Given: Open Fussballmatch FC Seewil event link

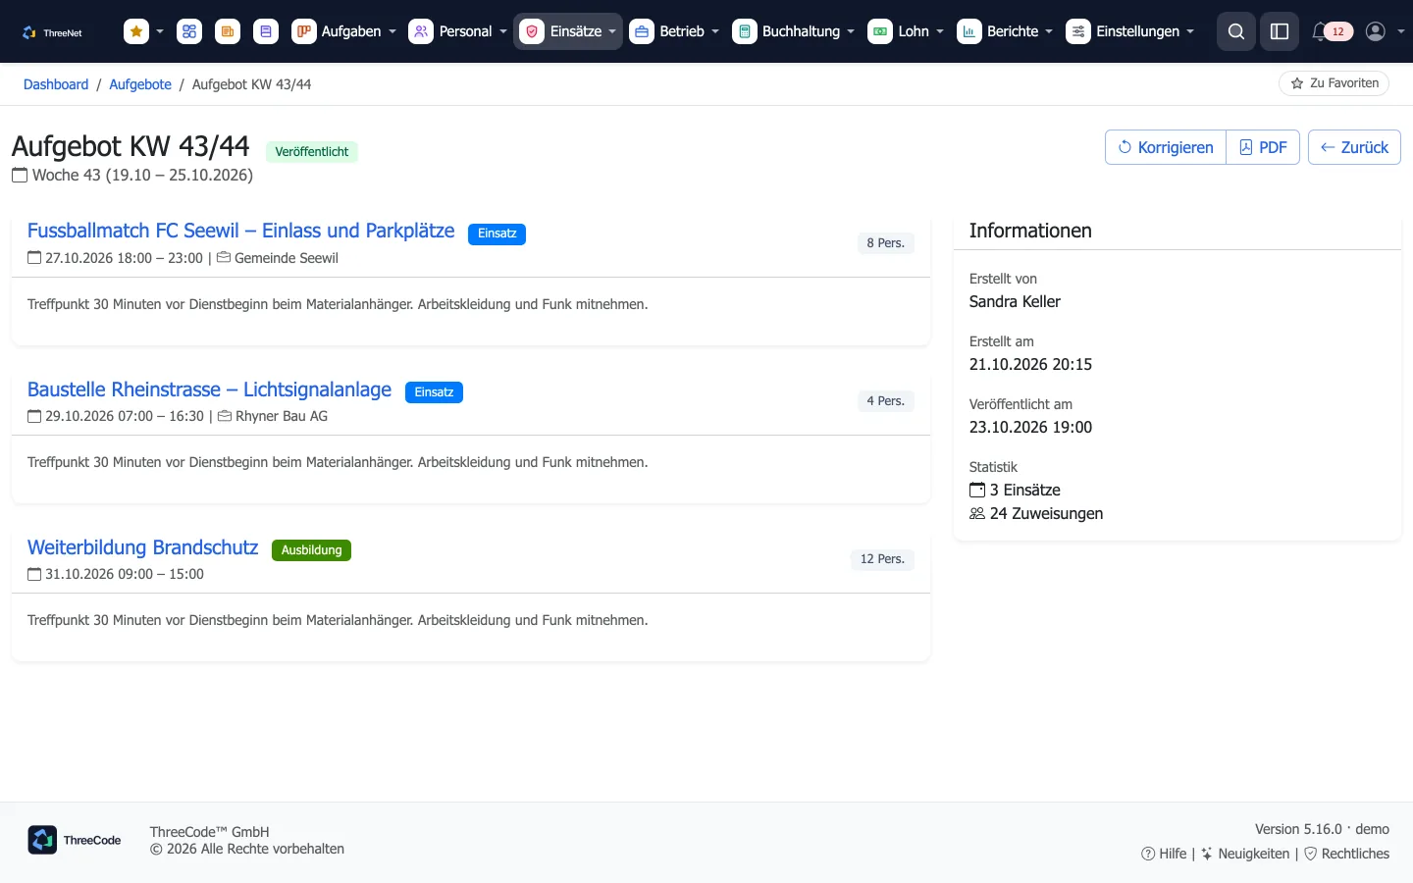Looking at the screenshot, I should 241,231.
